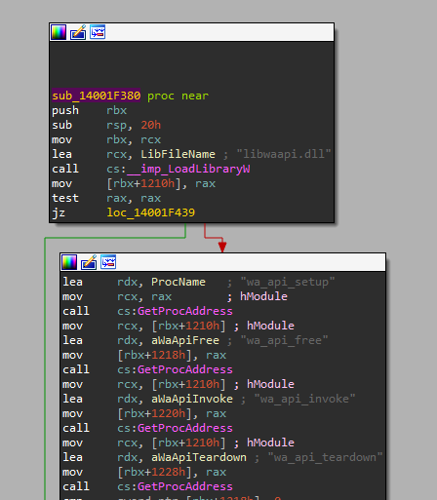
Task: Select the __imp_LoadLibraryW call target
Action: 188,169
